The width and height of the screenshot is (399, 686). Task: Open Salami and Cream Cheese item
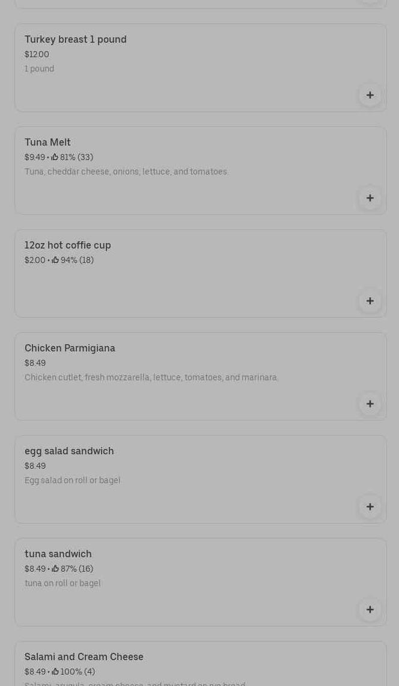pyautogui.click(x=84, y=657)
